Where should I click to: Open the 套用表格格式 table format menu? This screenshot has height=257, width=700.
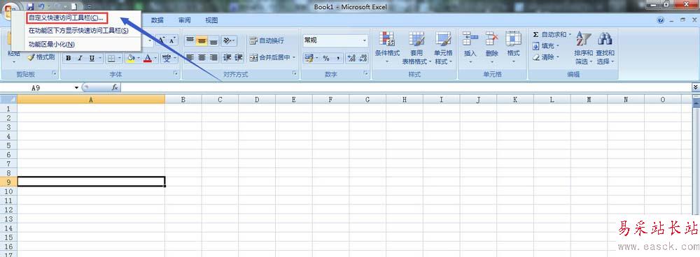(416, 47)
